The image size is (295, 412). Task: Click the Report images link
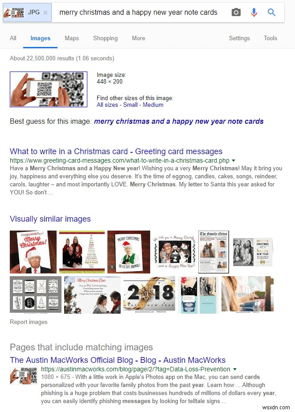click(x=29, y=322)
